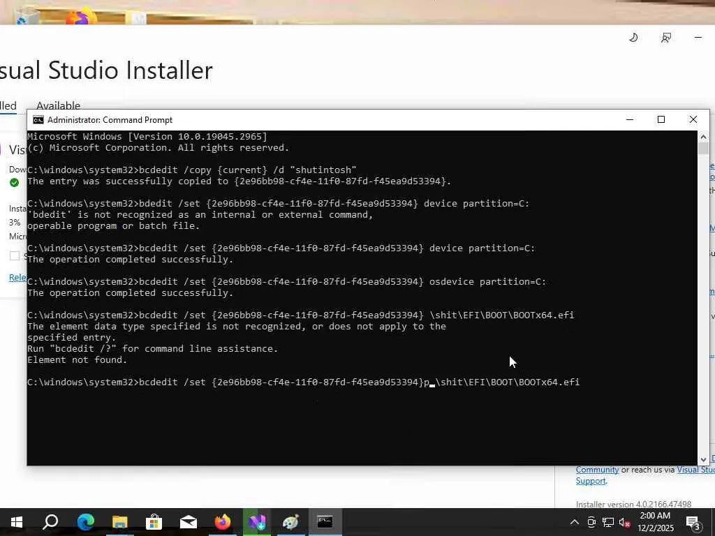Select Command Prompt taskbar icon
The image size is (715, 536).
[x=325, y=522]
